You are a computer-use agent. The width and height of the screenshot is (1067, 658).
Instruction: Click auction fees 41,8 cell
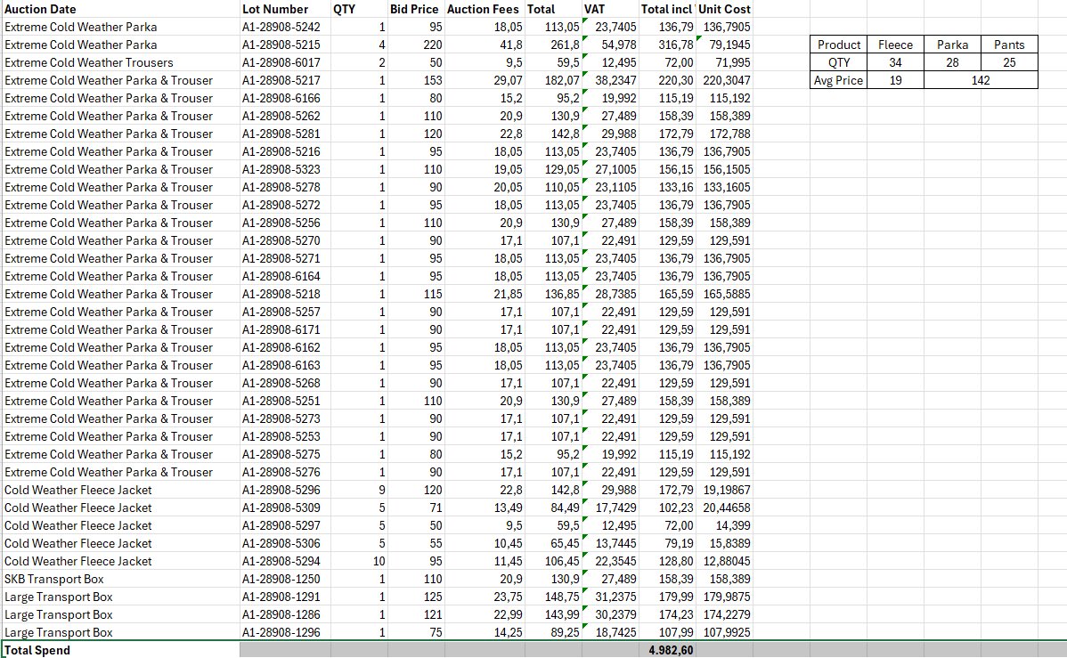[485, 45]
